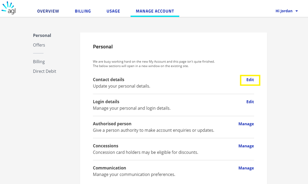Switch to the Usage tab
The width and height of the screenshot is (308, 184).
113,11
